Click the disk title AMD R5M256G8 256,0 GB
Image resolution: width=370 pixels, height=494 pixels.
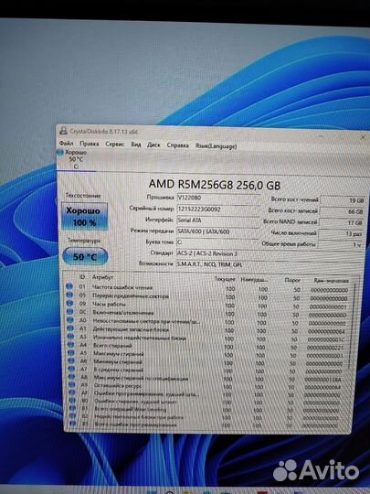point(215,185)
